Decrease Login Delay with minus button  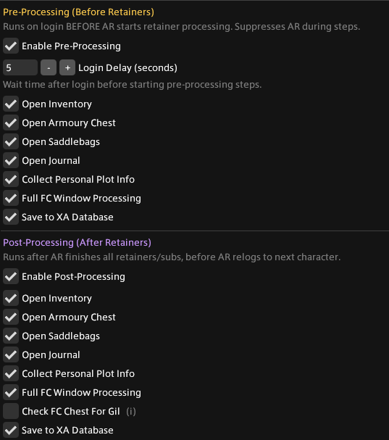click(49, 67)
